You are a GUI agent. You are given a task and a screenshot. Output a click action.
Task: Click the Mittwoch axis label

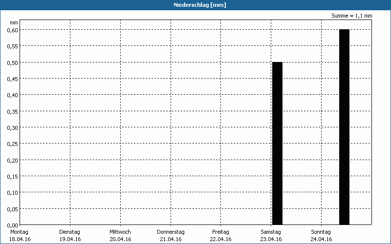pos(120,232)
